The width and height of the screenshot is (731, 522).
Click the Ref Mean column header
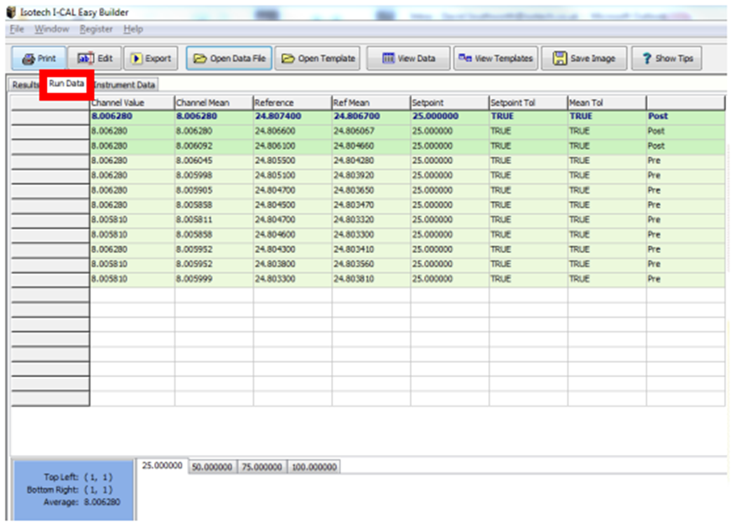point(371,102)
